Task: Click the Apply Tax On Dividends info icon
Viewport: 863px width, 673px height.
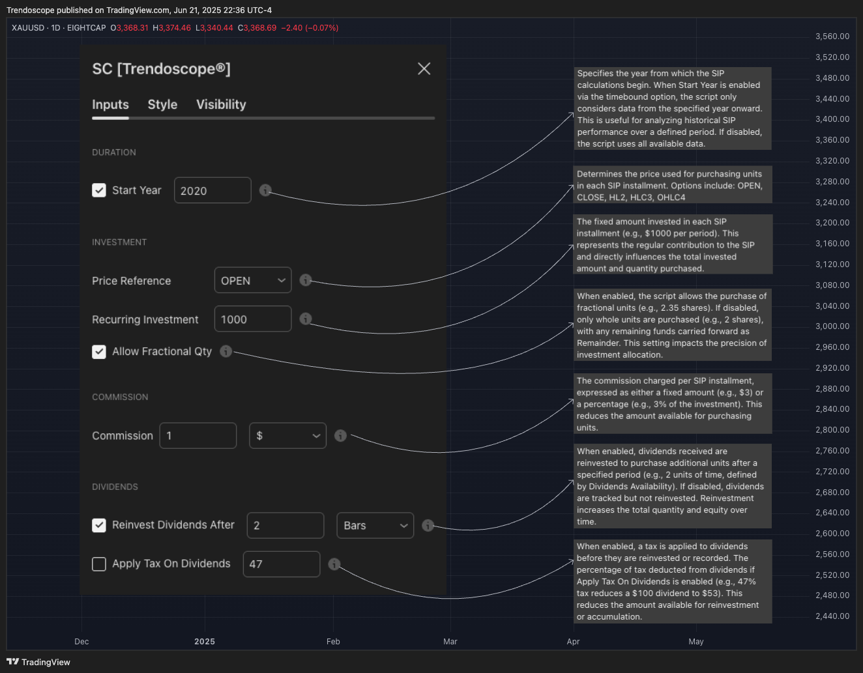Action: click(334, 564)
